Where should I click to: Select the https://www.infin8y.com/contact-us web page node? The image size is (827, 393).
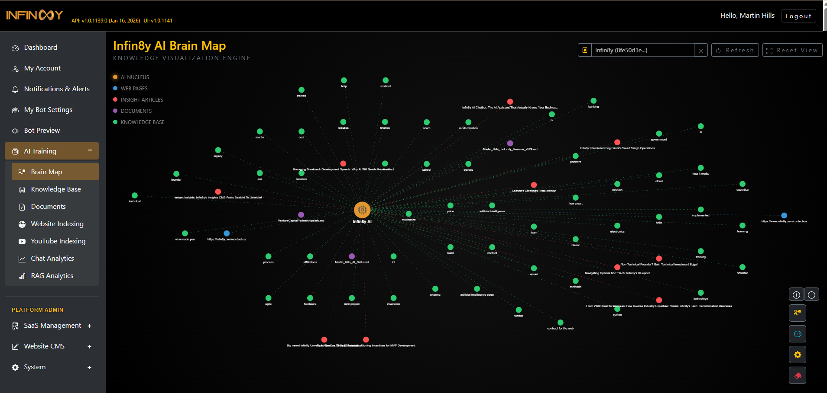click(x=784, y=215)
